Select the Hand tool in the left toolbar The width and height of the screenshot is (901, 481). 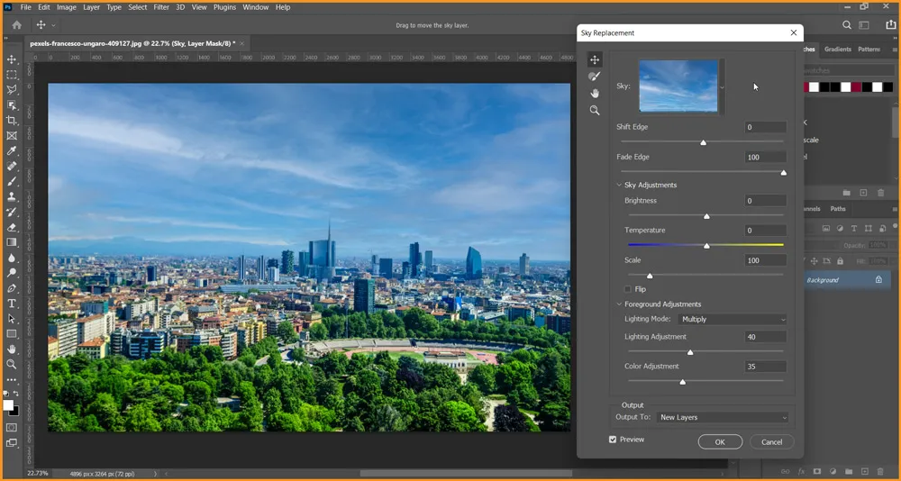click(12, 349)
